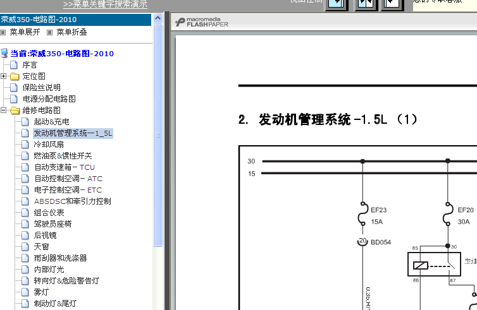Viewport: 477px width, 310px height.
Task: Click the 荣威350-电路图-2010 header bar
Action: coord(75,20)
